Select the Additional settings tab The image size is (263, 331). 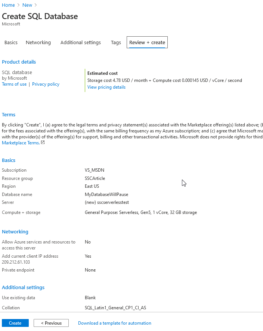coord(81,43)
